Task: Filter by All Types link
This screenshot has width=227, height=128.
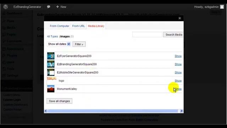Action: (52, 36)
